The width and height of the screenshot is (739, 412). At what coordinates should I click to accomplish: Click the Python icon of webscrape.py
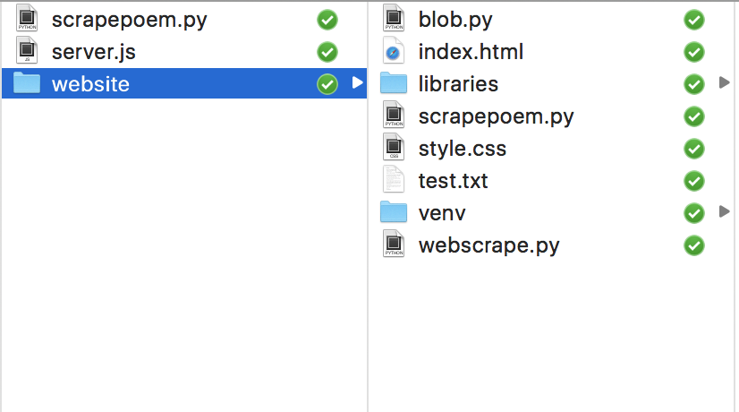394,244
